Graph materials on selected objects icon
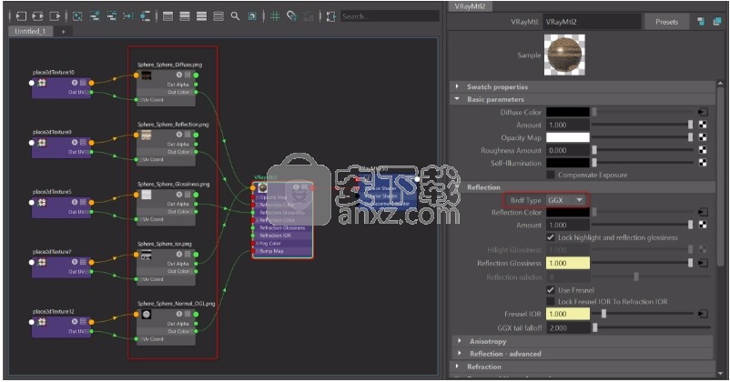Viewport: 730px width, 382px height. coord(146,16)
